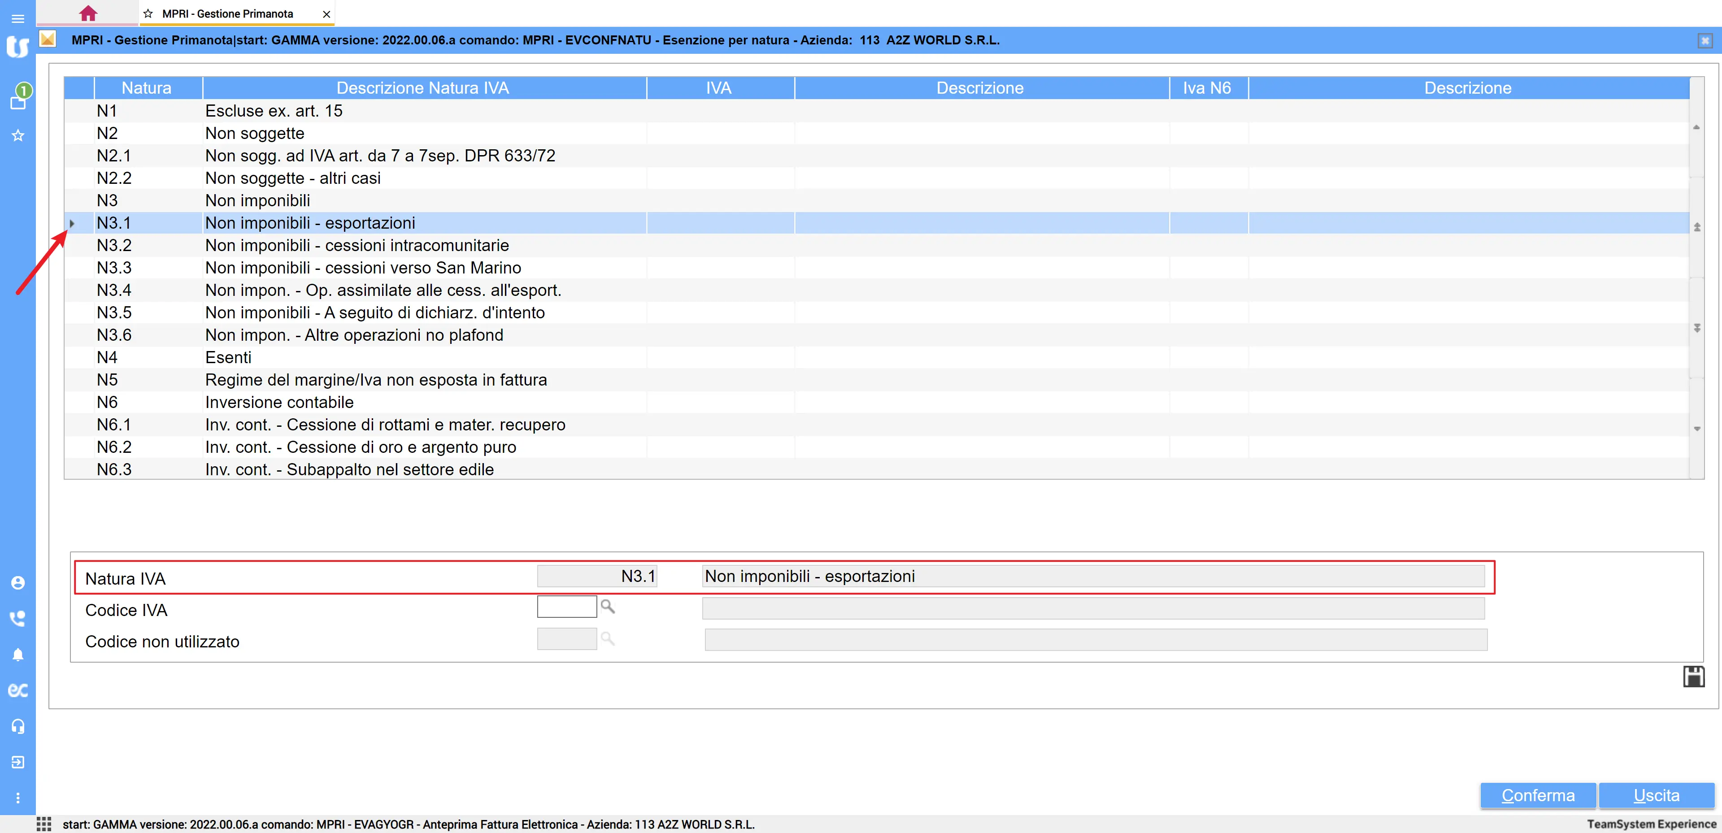1722x833 pixels.
Task: Click row indicator arrow for N3.1
Action: tap(72, 223)
